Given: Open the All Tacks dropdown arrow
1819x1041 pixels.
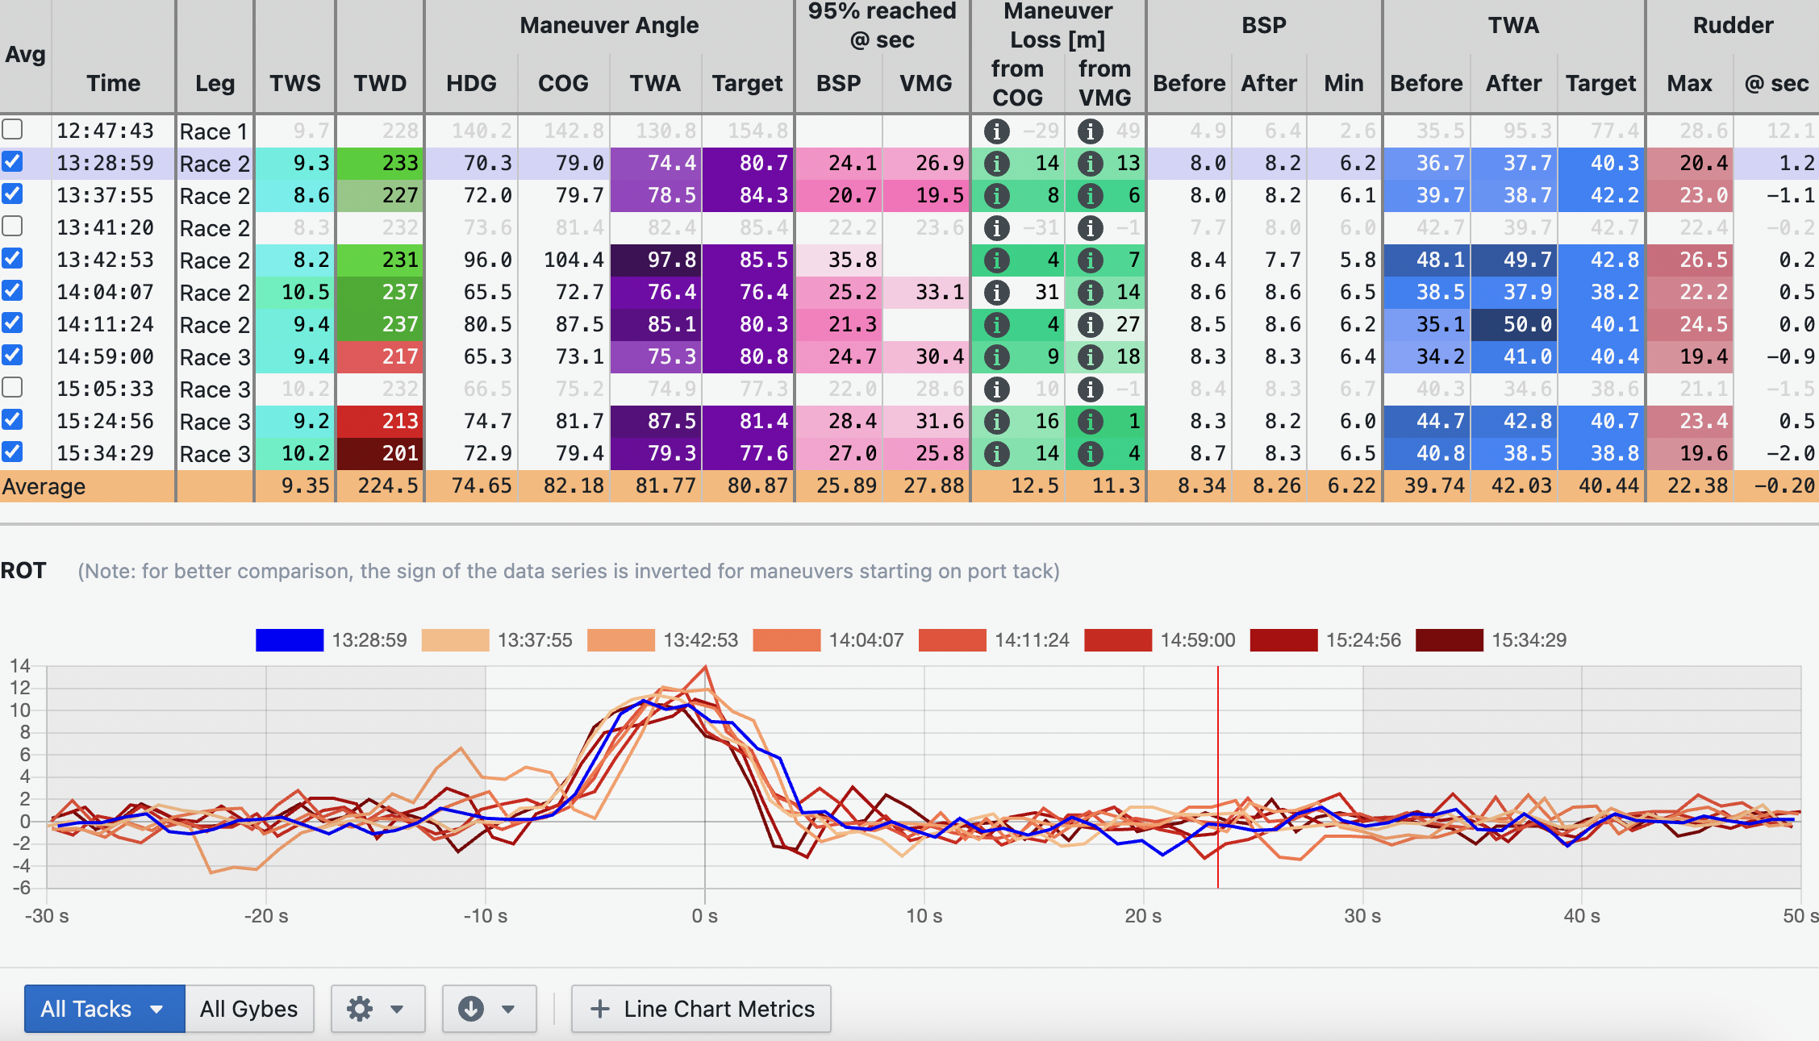Looking at the screenshot, I should coord(156,1010).
